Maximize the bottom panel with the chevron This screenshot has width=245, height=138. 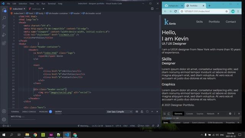[x=152, y=112]
